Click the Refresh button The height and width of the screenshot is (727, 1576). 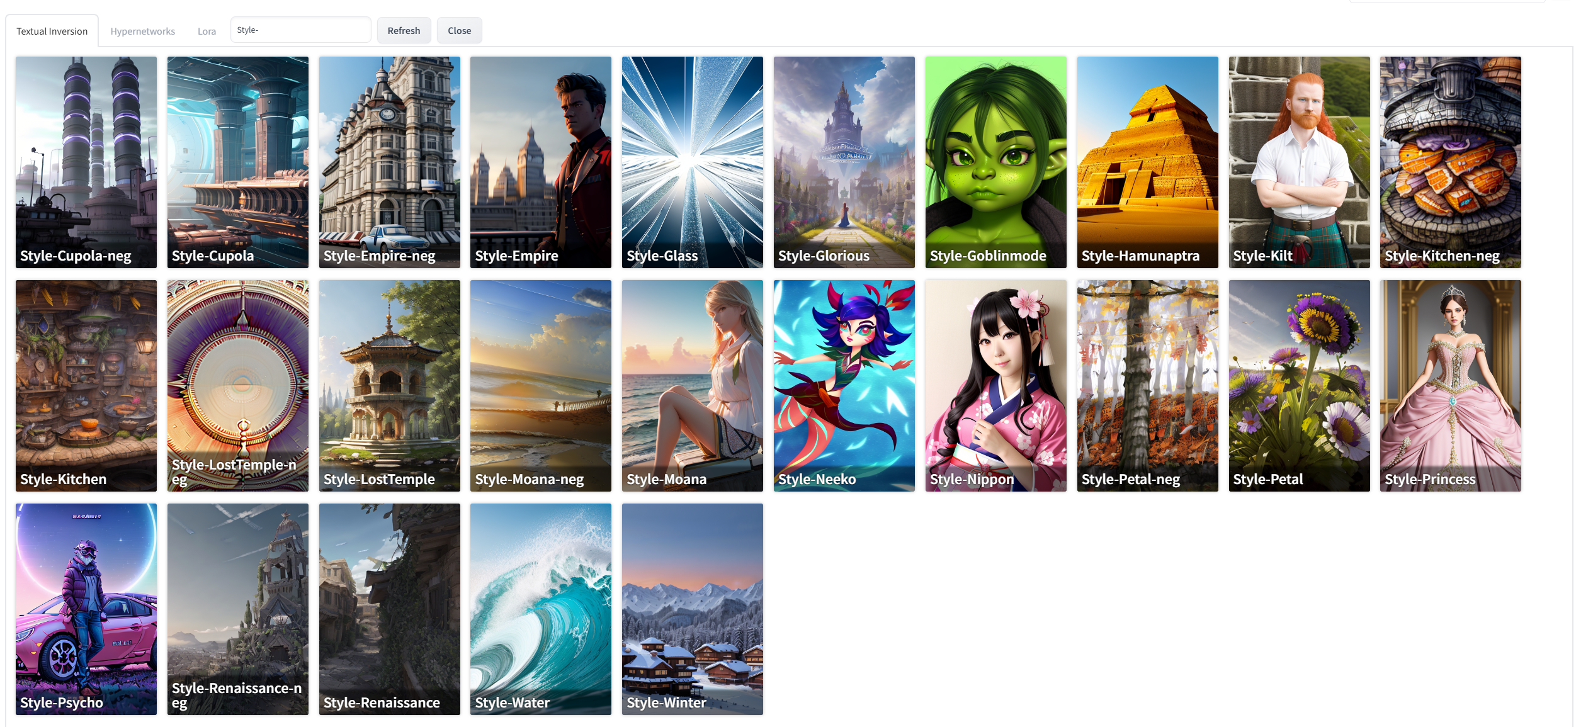click(404, 30)
